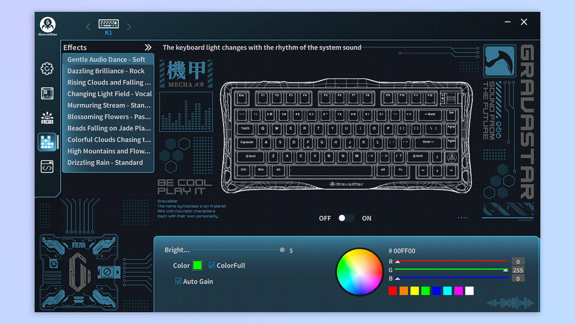Viewport: 575px width, 324px height.
Task: Click the ON label beside the switch
Action: pyautogui.click(x=366, y=218)
